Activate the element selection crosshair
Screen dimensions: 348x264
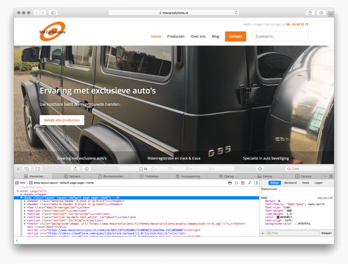(260, 169)
